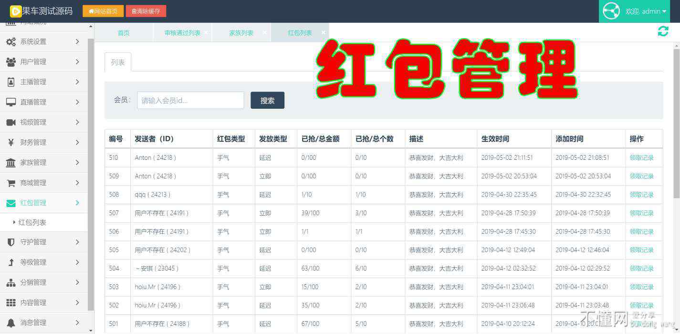Click the 内容管理 grid icon
Viewport: 680px width, 334px height.
click(x=10, y=303)
